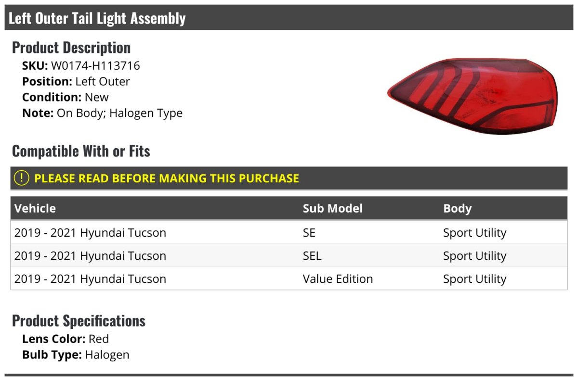Click the red tail light product image

pyautogui.click(x=473, y=96)
